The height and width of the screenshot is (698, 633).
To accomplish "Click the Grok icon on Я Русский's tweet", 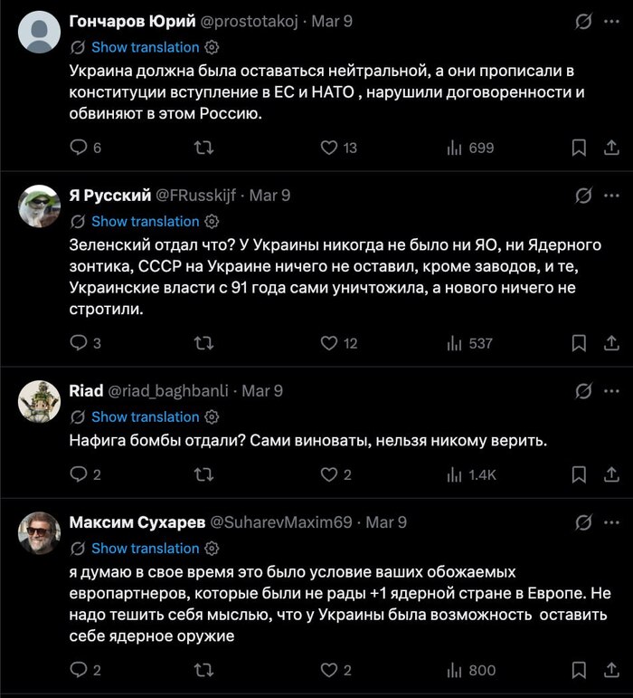I will [x=583, y=196].
